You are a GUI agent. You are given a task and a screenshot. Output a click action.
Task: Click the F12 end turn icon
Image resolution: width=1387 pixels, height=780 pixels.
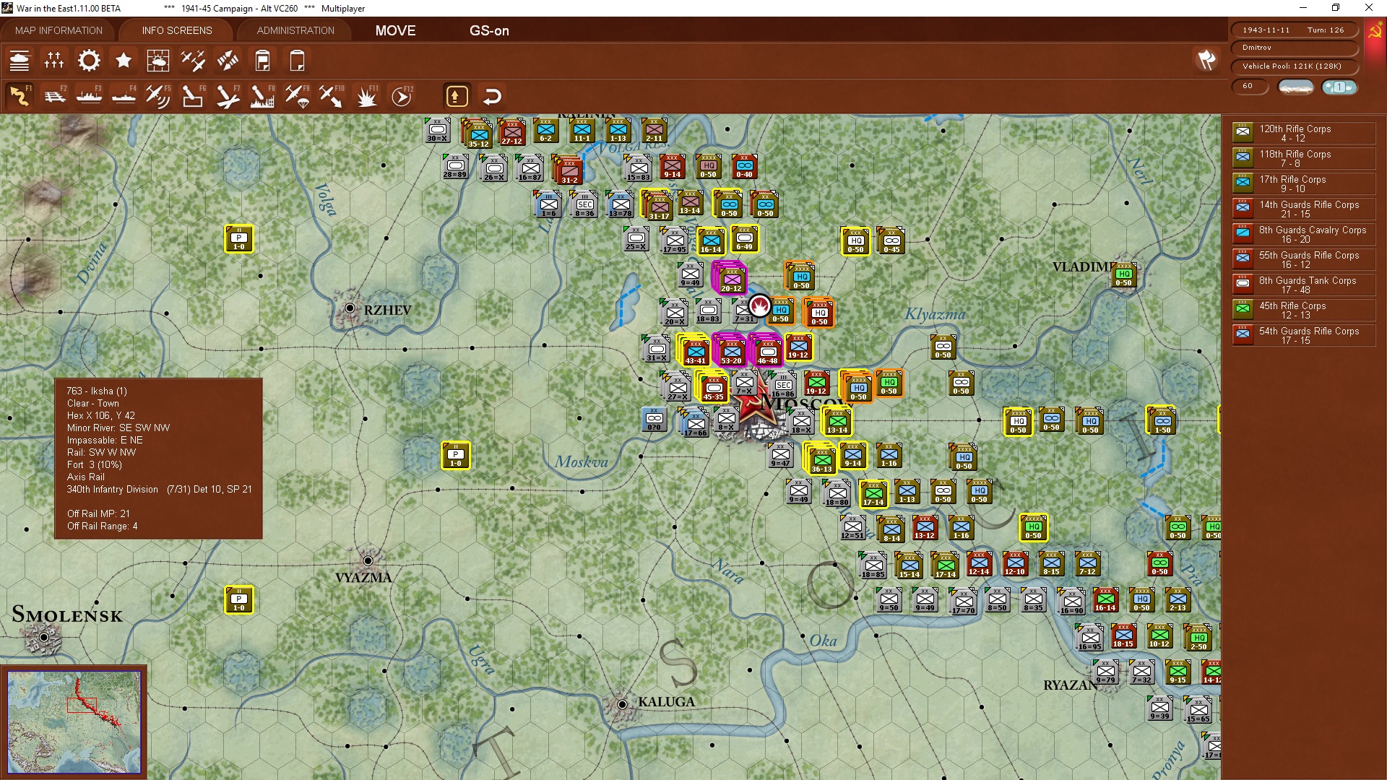pos(402,96)
